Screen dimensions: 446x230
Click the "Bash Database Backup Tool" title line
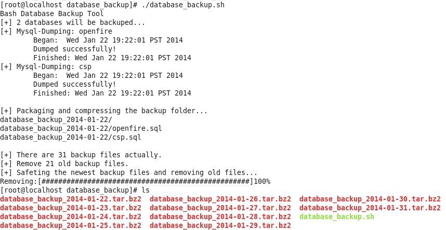52,13
